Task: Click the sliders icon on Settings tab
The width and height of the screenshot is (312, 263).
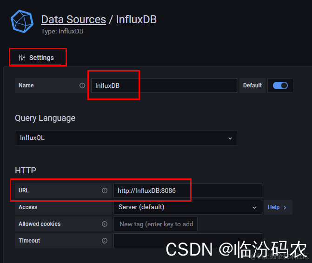Action: coord(22,58)
